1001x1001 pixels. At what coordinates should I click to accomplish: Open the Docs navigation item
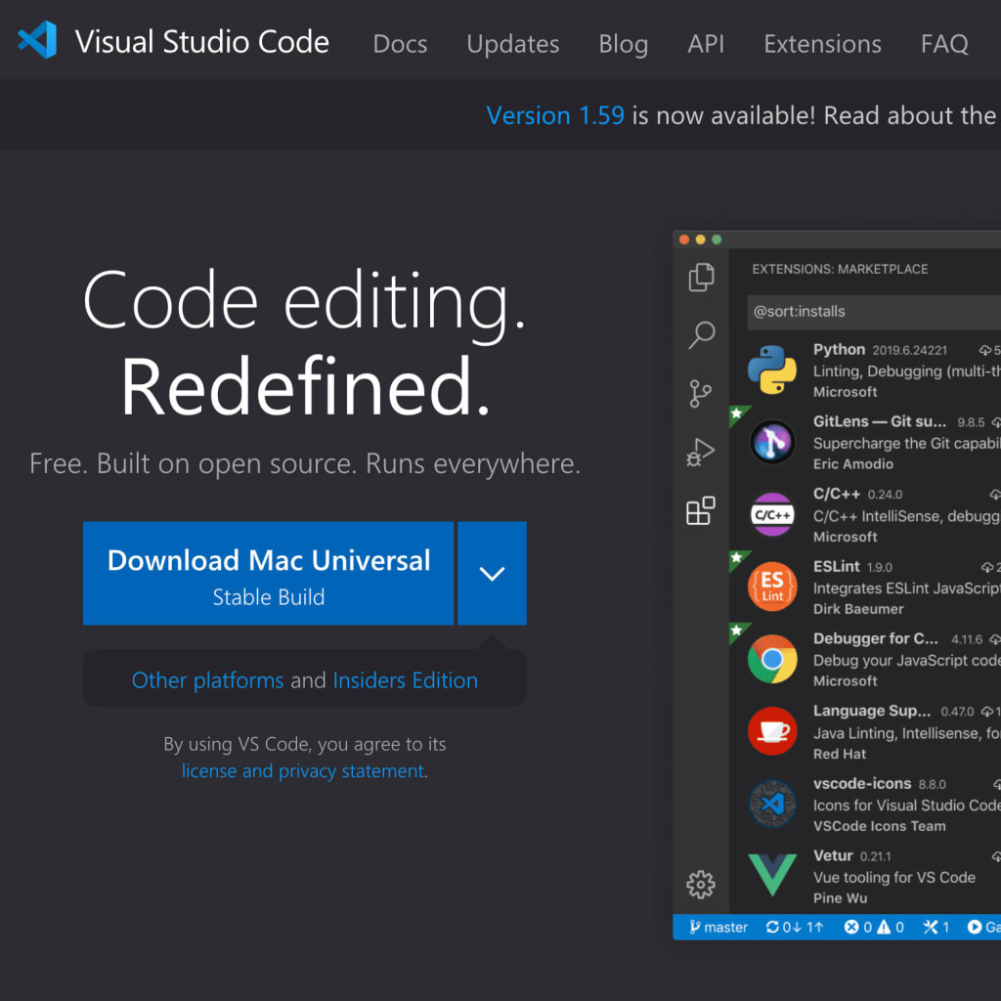(400, 43)
